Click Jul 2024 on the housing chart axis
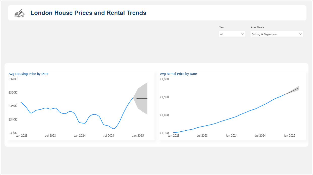 (109, 136)
